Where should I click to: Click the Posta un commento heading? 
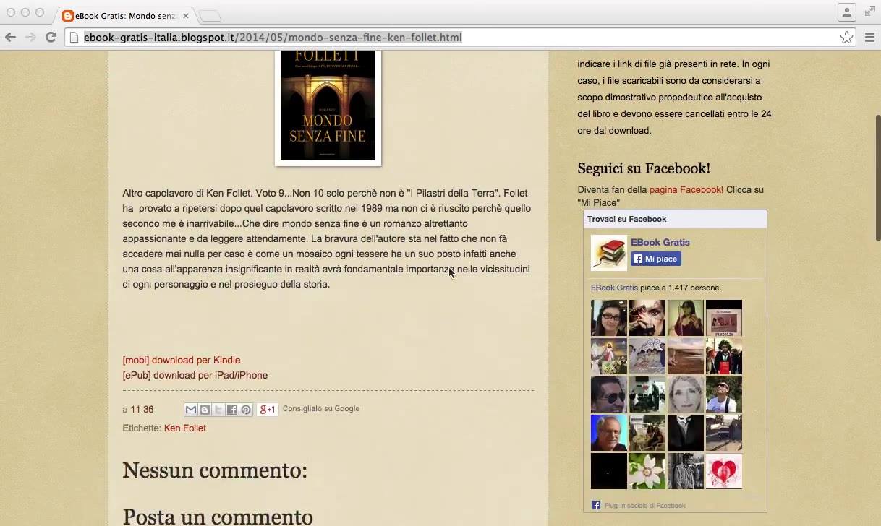pyautogui.click(x=218, y=516)
